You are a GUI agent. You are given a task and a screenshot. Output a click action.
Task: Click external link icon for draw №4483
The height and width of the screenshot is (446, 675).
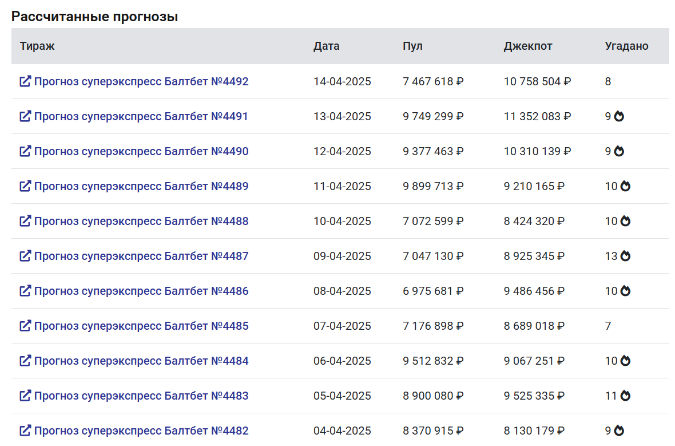[25, 396]
